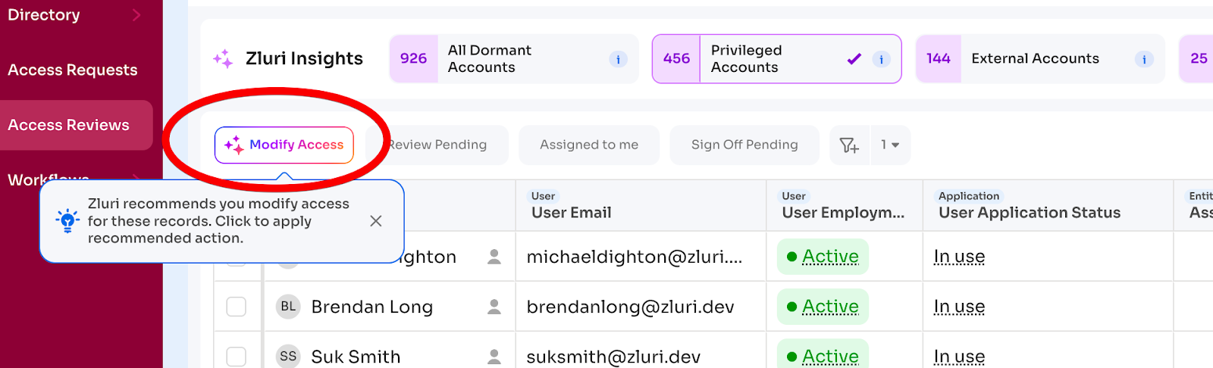
Task: Open Access Requests in sidebar
Action: click(73, 70)
